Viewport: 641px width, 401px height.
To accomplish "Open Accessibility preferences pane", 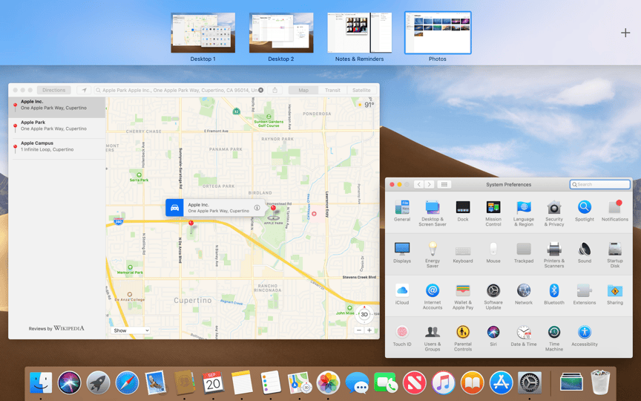I will [584, 336].
